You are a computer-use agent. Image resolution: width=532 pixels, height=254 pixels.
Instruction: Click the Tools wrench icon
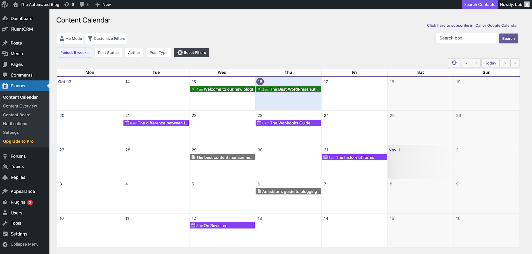(5, 223)
